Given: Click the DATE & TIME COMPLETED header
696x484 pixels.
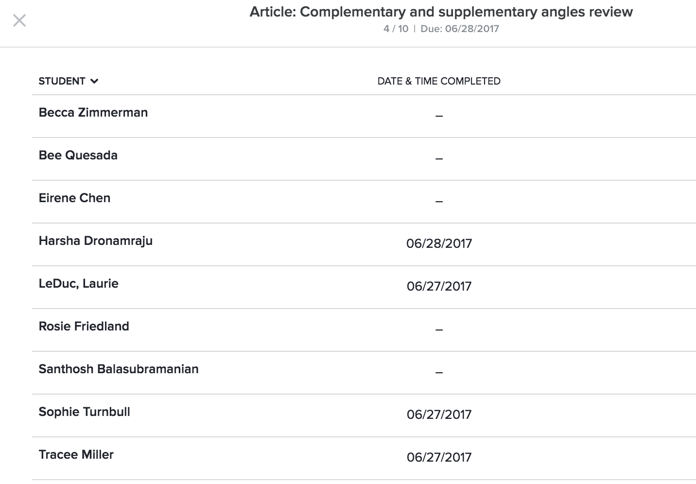Looking at the screenshot, I should click(438, 81).
